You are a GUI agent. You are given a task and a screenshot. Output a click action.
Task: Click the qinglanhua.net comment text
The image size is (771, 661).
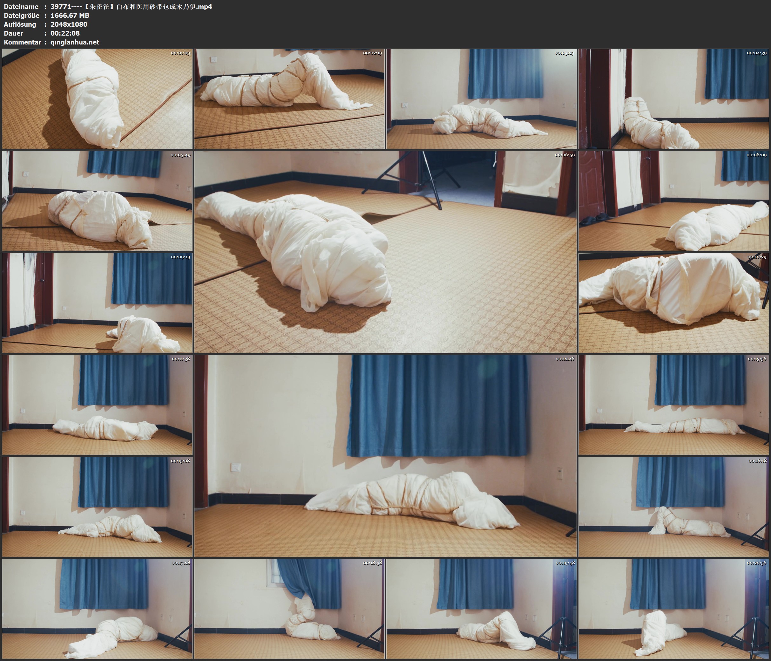[x=75, y=42]
